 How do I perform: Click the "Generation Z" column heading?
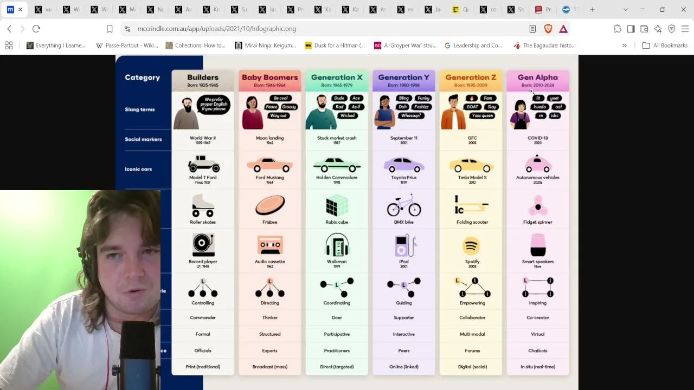point(471,77)
